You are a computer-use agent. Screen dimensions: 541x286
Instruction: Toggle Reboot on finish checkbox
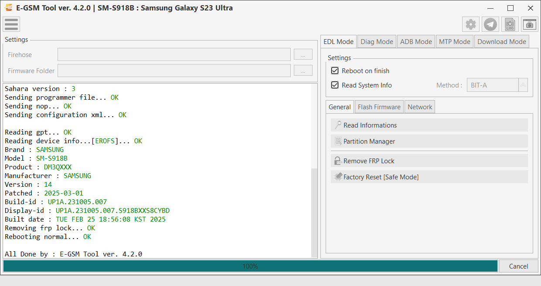(335, 71)
